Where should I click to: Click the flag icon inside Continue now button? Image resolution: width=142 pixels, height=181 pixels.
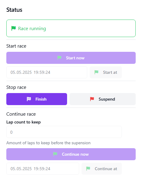[55, 154]
